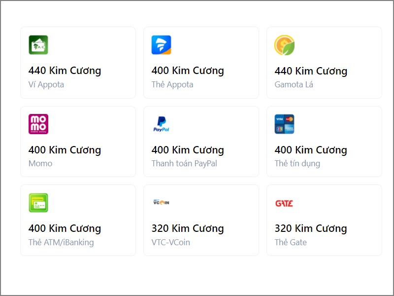Click the Thẻ Appota blue card icon
This screenshot has width=394, height=296.
click(x=161, y=45)
